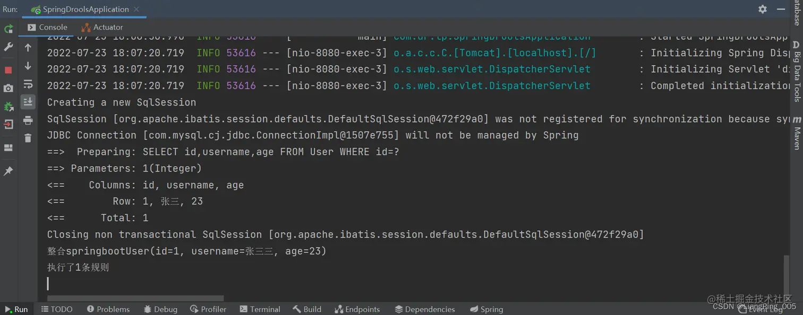Open the Maven side panel
Viewport: 803px width, 315px height.
point(797,134)
